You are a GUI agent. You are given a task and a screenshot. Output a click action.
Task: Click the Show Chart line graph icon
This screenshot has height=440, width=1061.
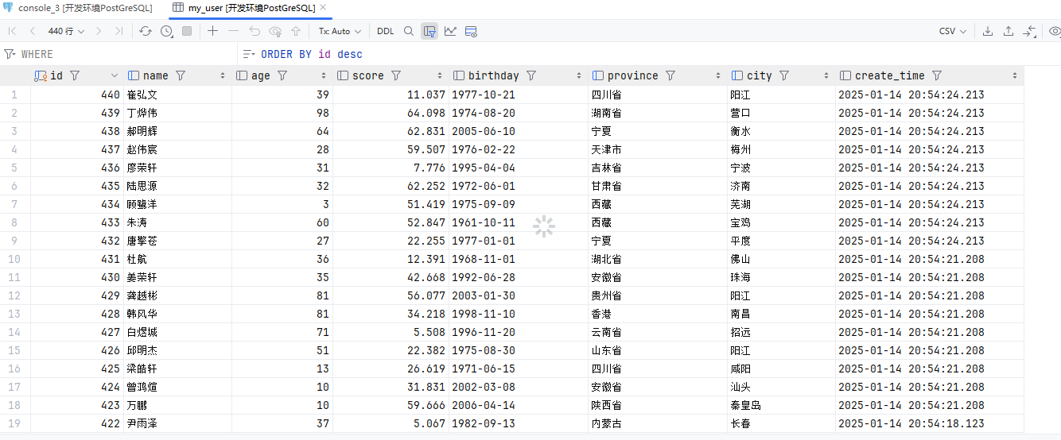pyautogui.click(x=450, y=31)
